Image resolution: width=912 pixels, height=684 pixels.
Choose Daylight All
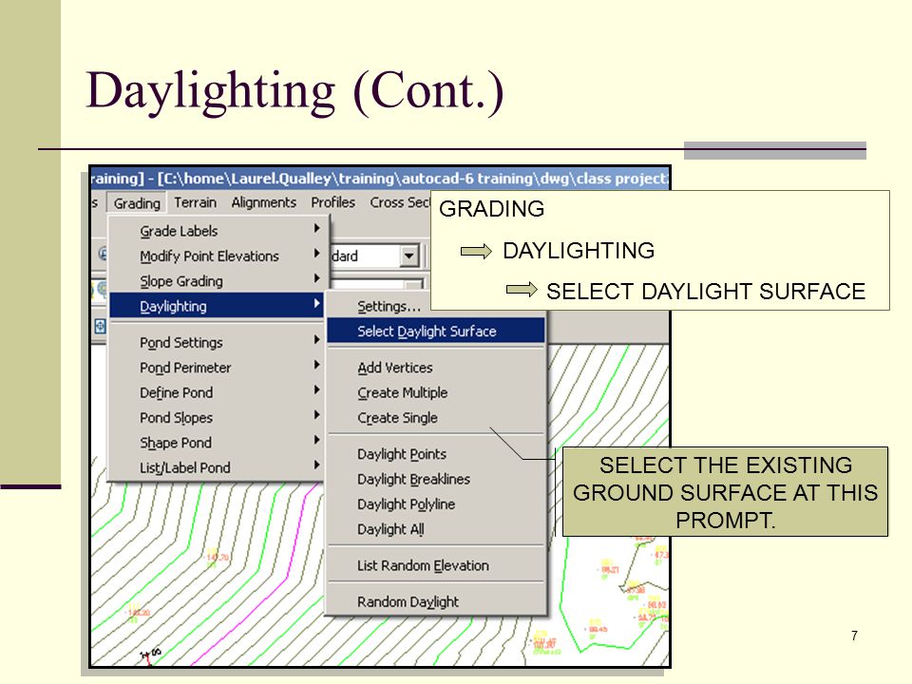(436, 529)
